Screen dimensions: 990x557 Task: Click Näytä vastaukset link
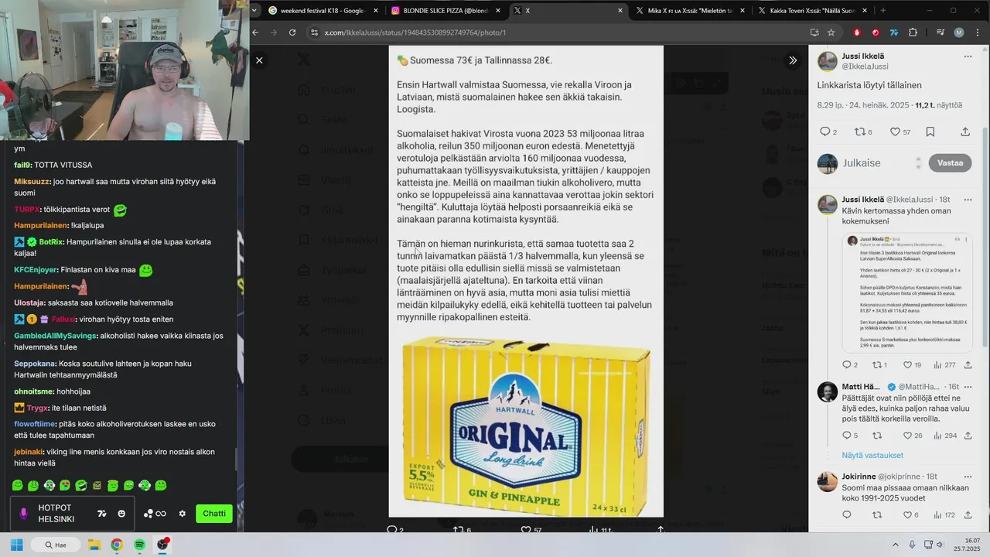(872, 456)
